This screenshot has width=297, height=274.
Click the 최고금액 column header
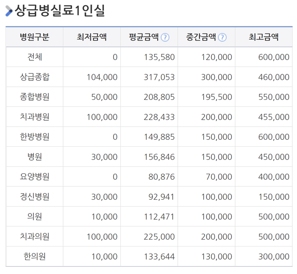coord(264,37)
